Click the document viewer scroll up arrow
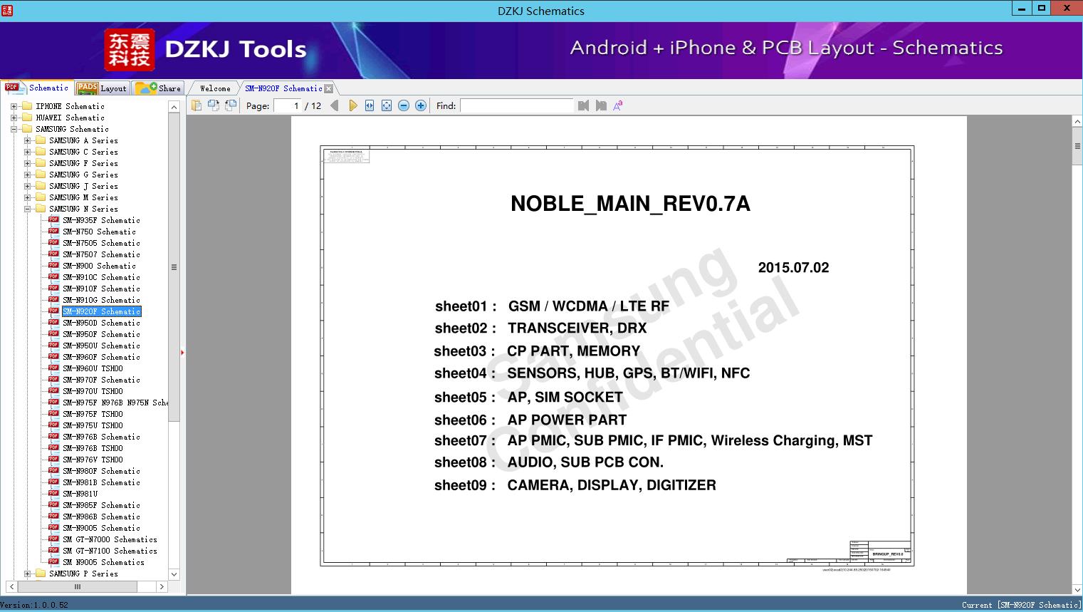The width and height of the screenshot is (1083, 612). pos(1077,122)
